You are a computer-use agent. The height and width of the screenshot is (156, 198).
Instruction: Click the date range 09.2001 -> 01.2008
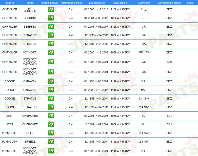click(96, 116)
